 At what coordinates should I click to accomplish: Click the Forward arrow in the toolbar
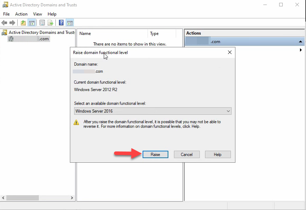[12, 23]
